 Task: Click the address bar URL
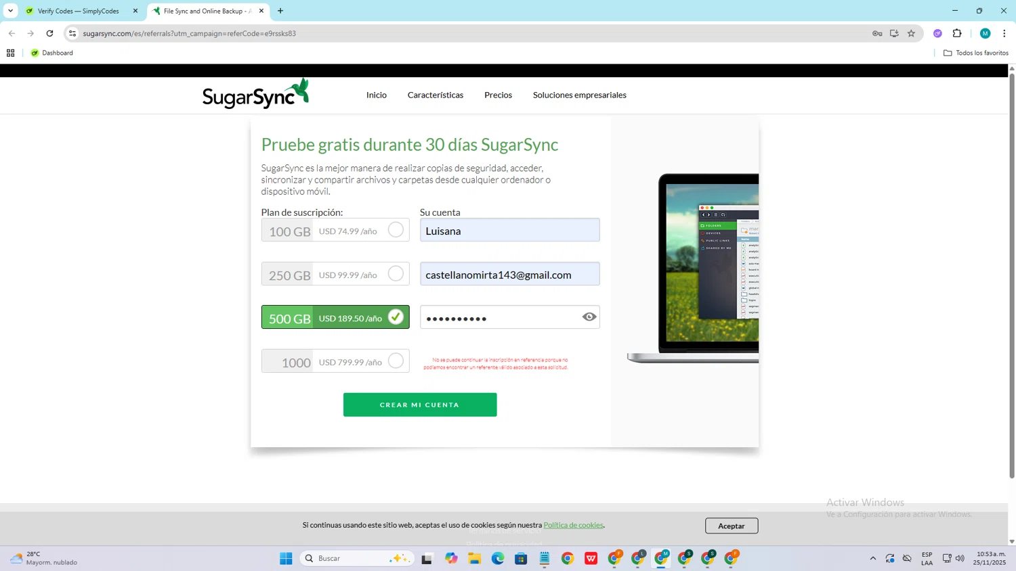pyautogui.click(x=189, y=33)
